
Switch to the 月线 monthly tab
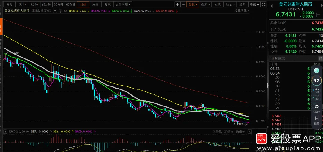click(108, 4)
